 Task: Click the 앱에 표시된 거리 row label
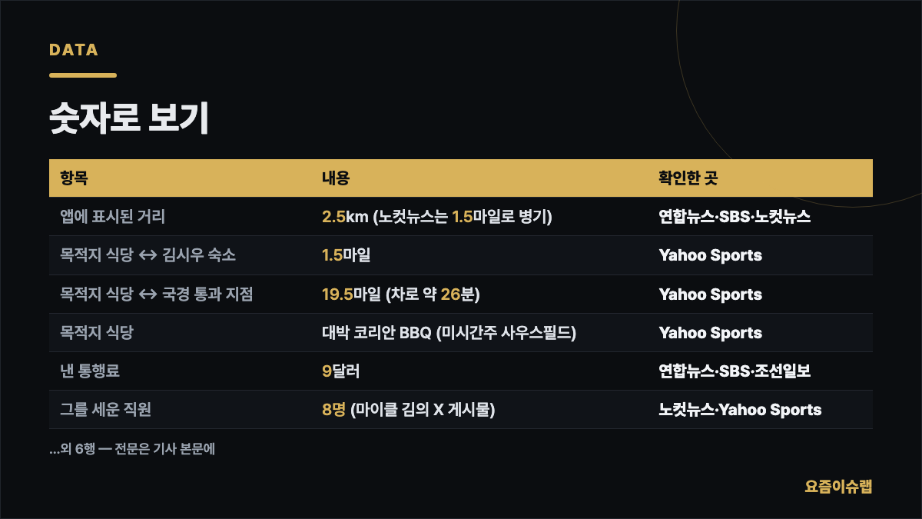point(112,217)
